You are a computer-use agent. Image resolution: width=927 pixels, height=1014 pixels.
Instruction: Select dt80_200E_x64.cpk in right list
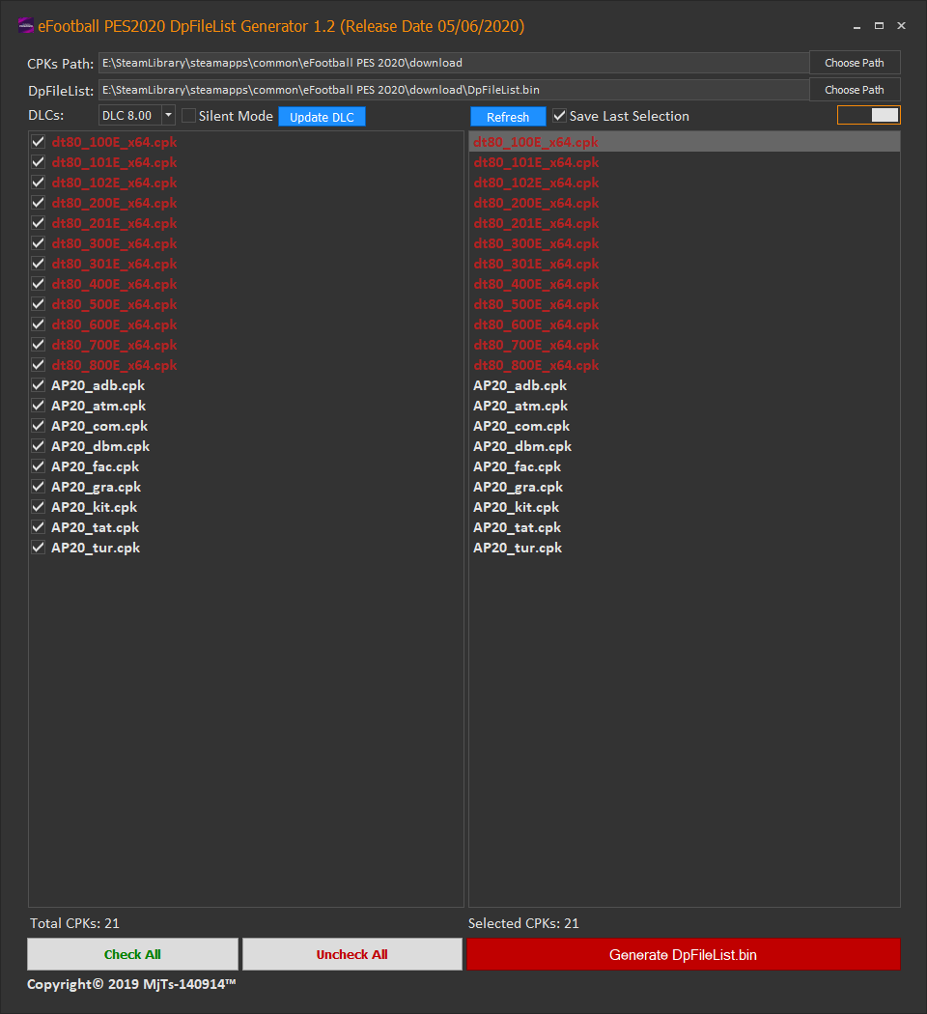coord(685,203)
